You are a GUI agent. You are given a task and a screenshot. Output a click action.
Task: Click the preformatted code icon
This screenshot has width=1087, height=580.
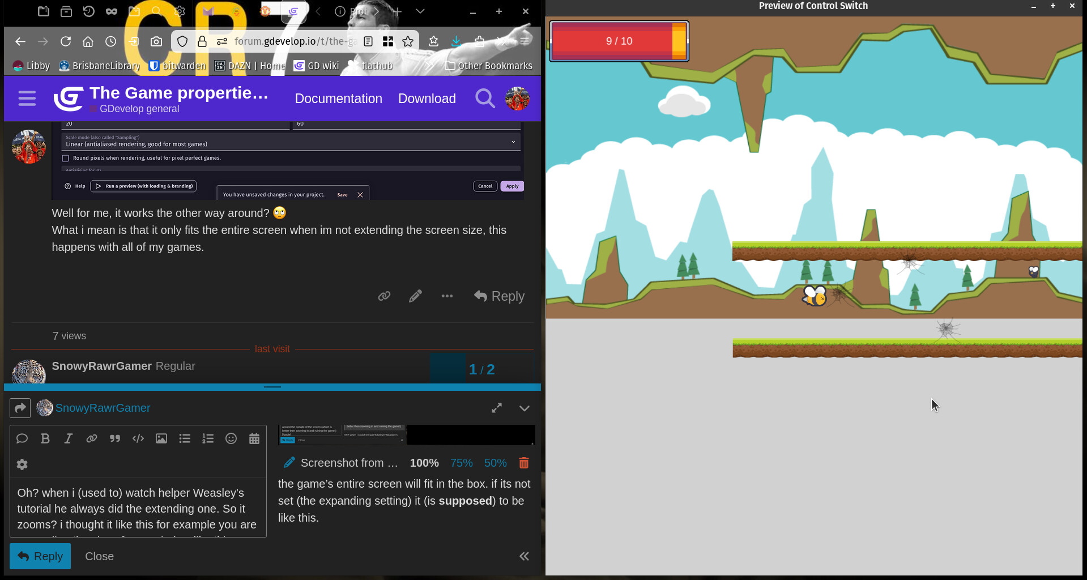pyautogui.click(x=138, y=438)
